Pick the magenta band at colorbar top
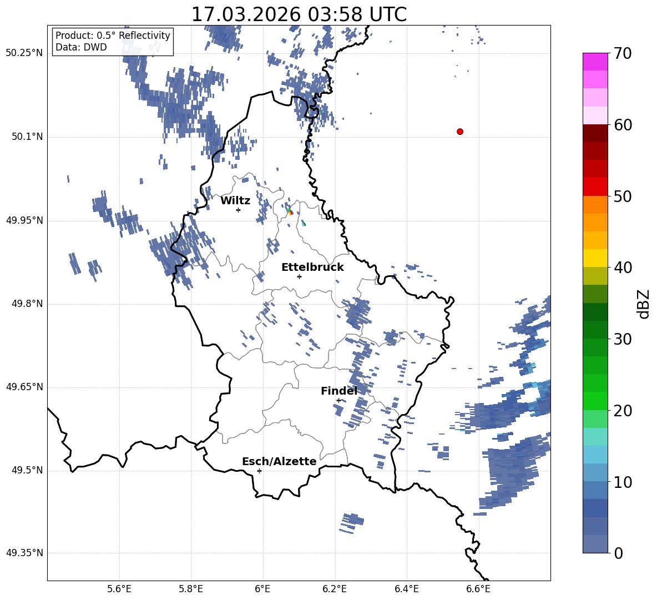The width and height of the screenshot is (657, 600). click(x=595, y=62)
